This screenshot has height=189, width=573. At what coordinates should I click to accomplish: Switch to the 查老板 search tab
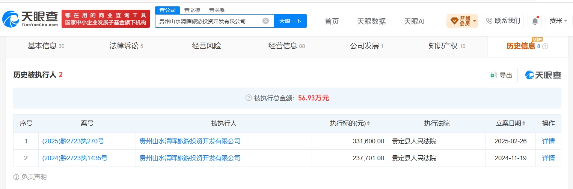pyautogui.click(x=192, y=10)
